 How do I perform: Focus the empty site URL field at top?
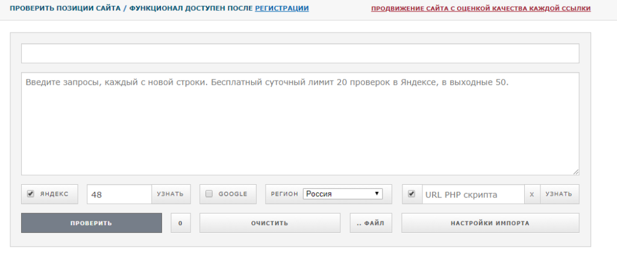tap(300, 54)
